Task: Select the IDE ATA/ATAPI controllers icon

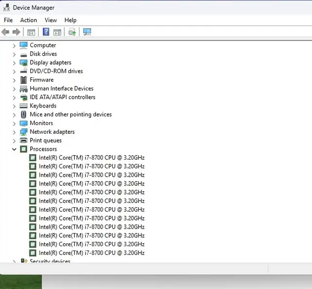Action: 23,97
